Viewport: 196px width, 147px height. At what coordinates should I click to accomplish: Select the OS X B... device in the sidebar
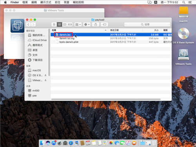point(35,75)
